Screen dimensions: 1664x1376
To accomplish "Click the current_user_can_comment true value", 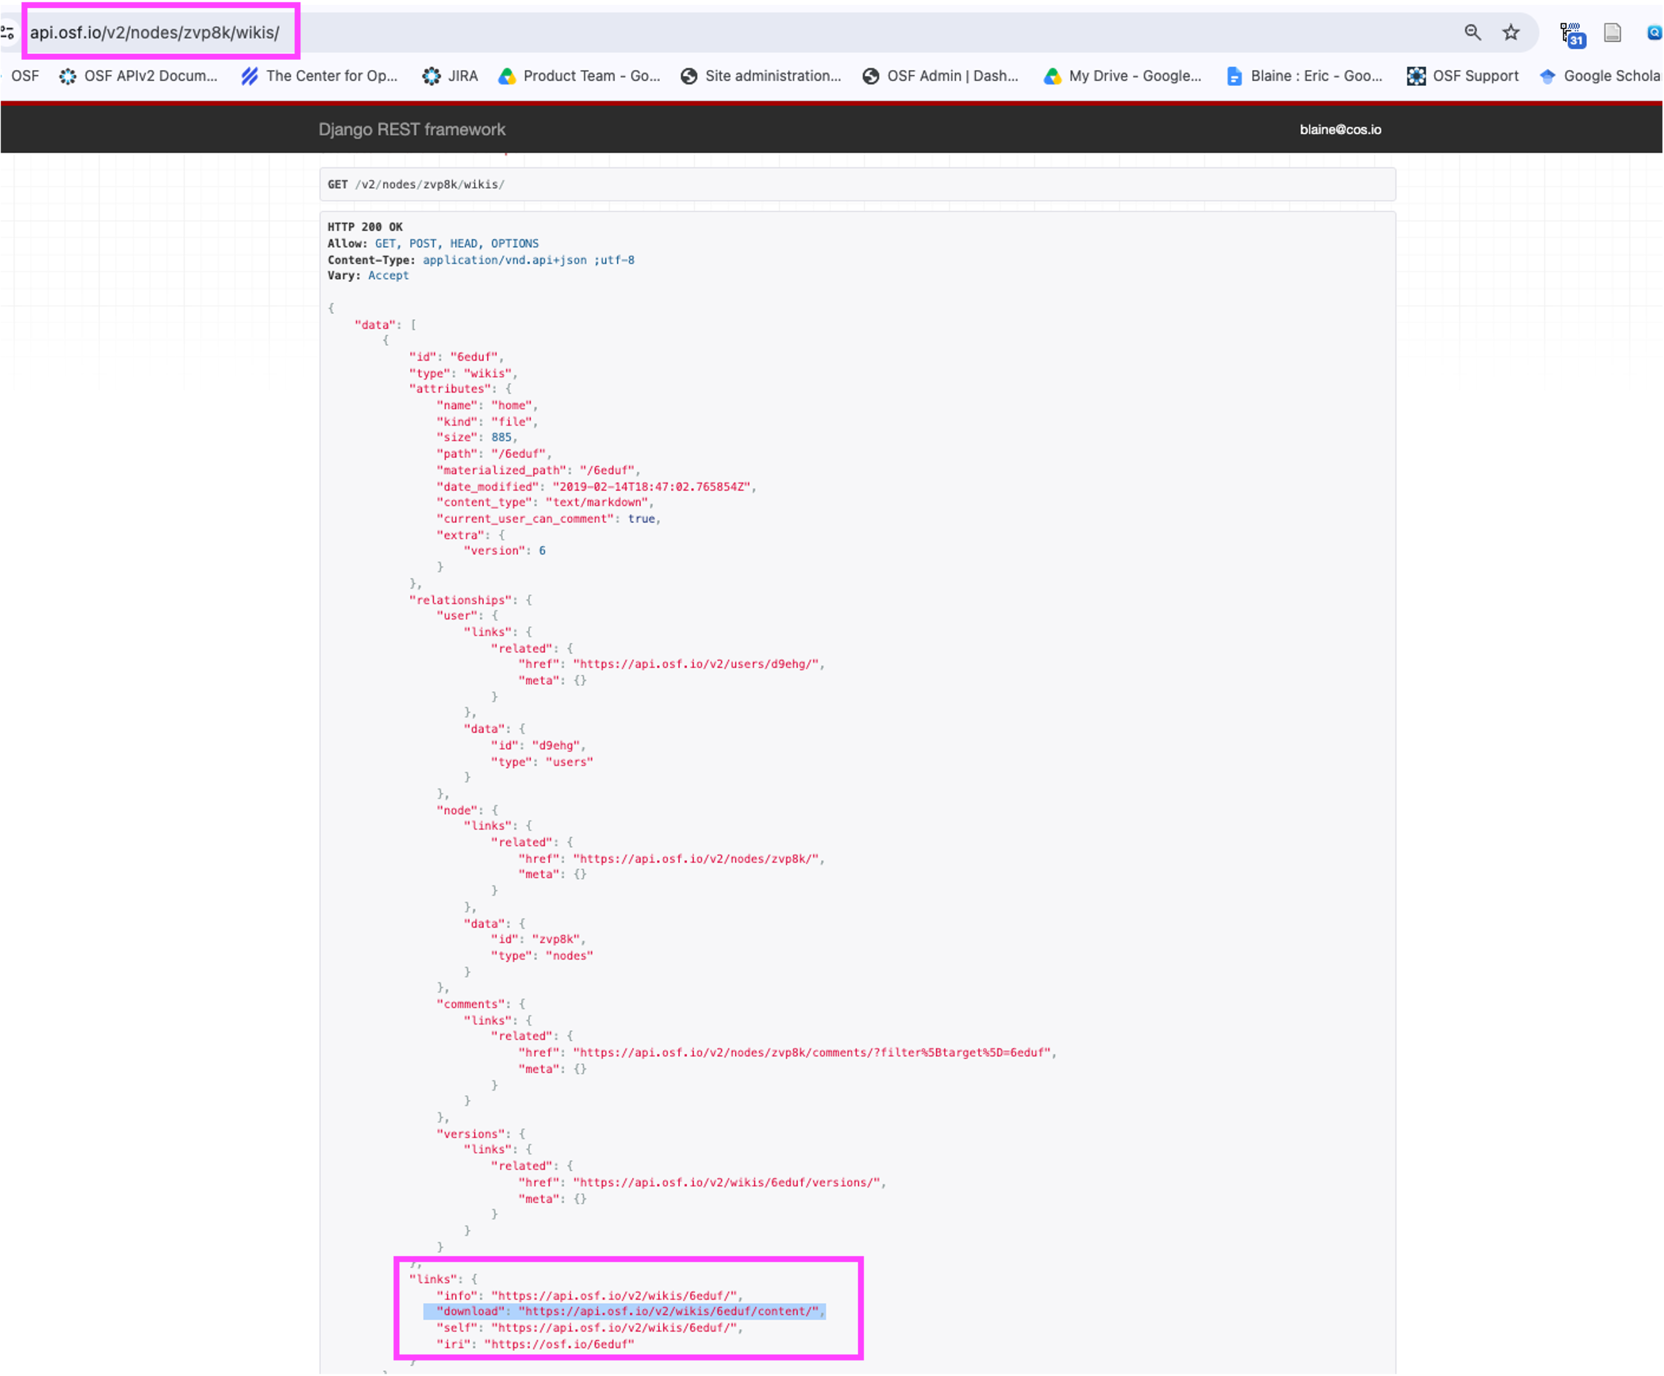I will [x=642, y=519].
